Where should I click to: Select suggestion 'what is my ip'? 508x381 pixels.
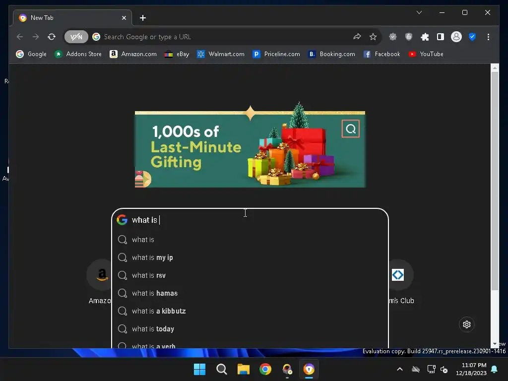tap(250, 257)
